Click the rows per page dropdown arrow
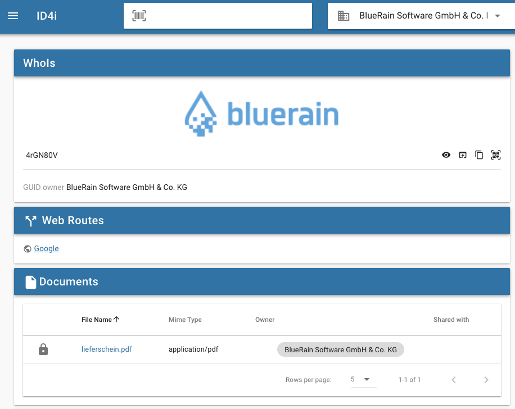Screen dimensions: 515x409 click(367, 379)
